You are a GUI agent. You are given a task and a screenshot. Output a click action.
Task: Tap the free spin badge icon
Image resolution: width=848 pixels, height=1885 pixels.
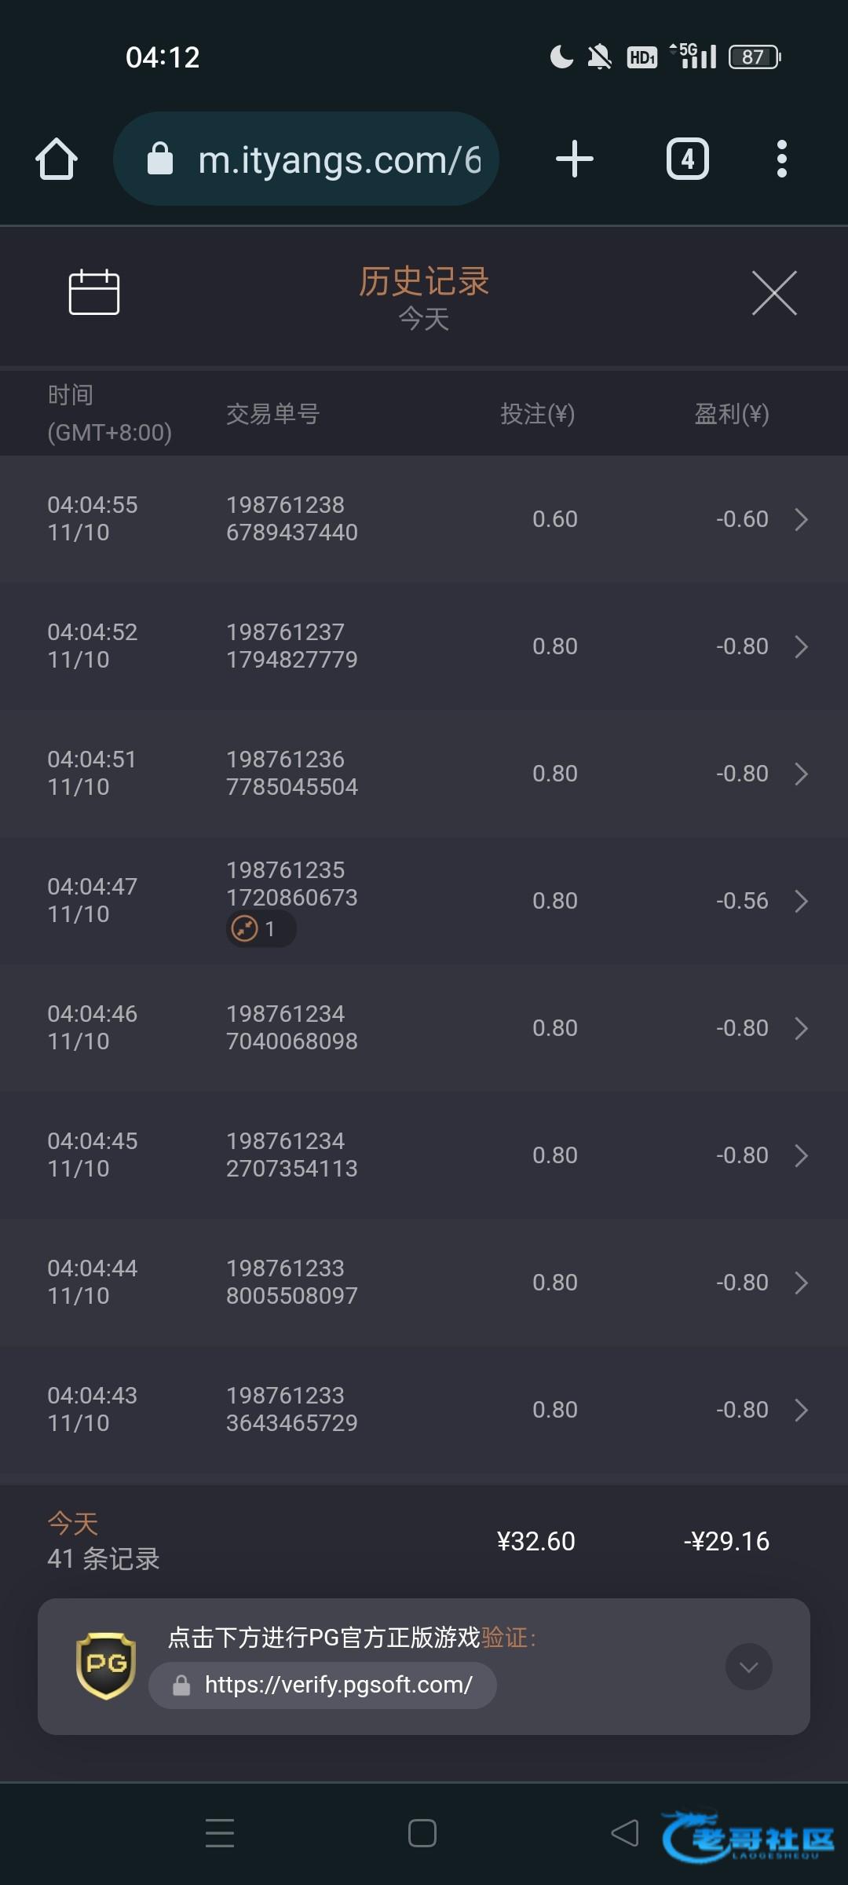coord(246,928)
